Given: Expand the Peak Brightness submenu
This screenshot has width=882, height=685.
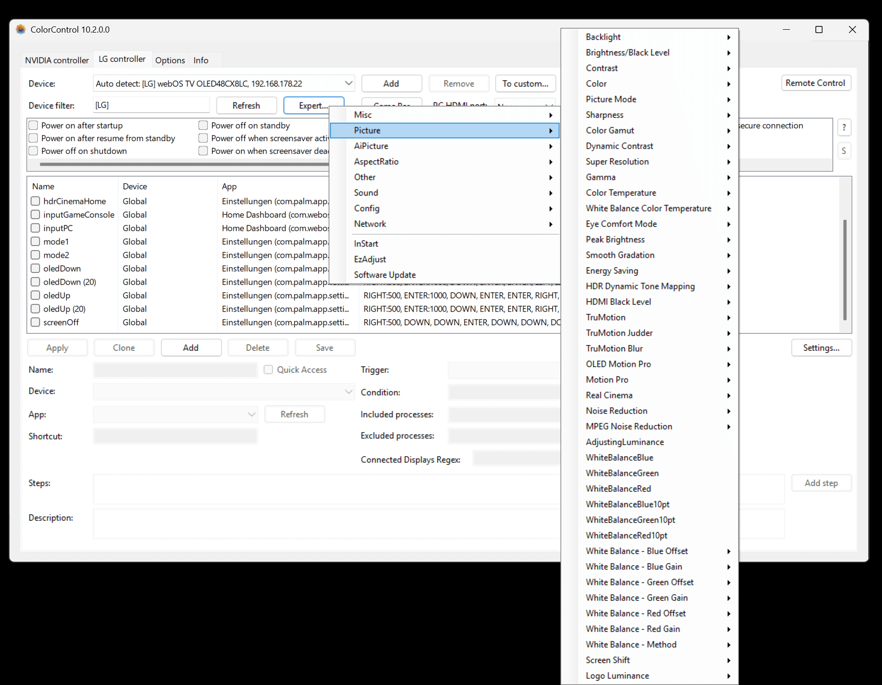Looking at the screenshot, I should pos(650,239).
